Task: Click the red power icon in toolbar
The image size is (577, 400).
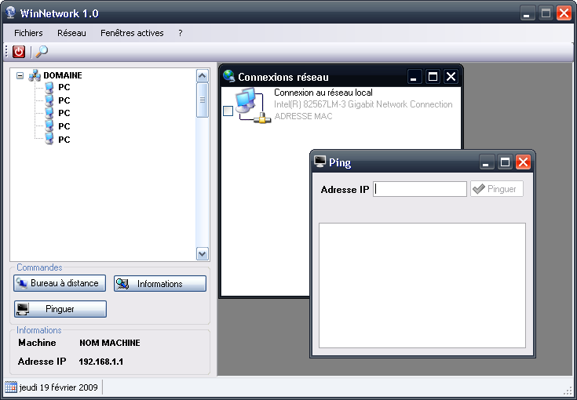Action: [x=19, y=52]
